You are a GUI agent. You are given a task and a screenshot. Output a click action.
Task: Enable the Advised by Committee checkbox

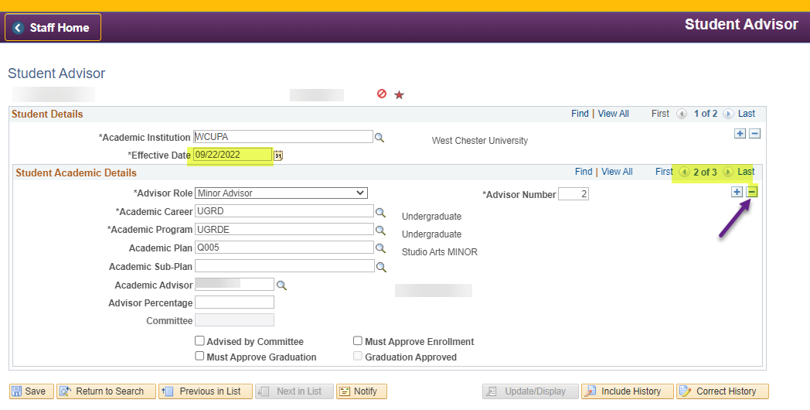[x=199, y=341]
